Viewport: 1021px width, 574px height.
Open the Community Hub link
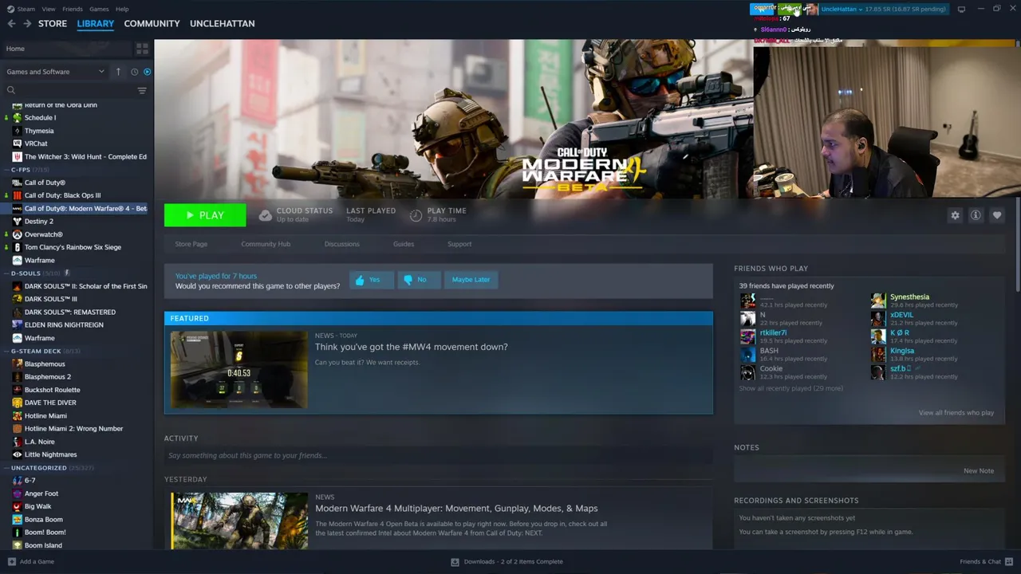pyautogui.click(x=266, y=244)
